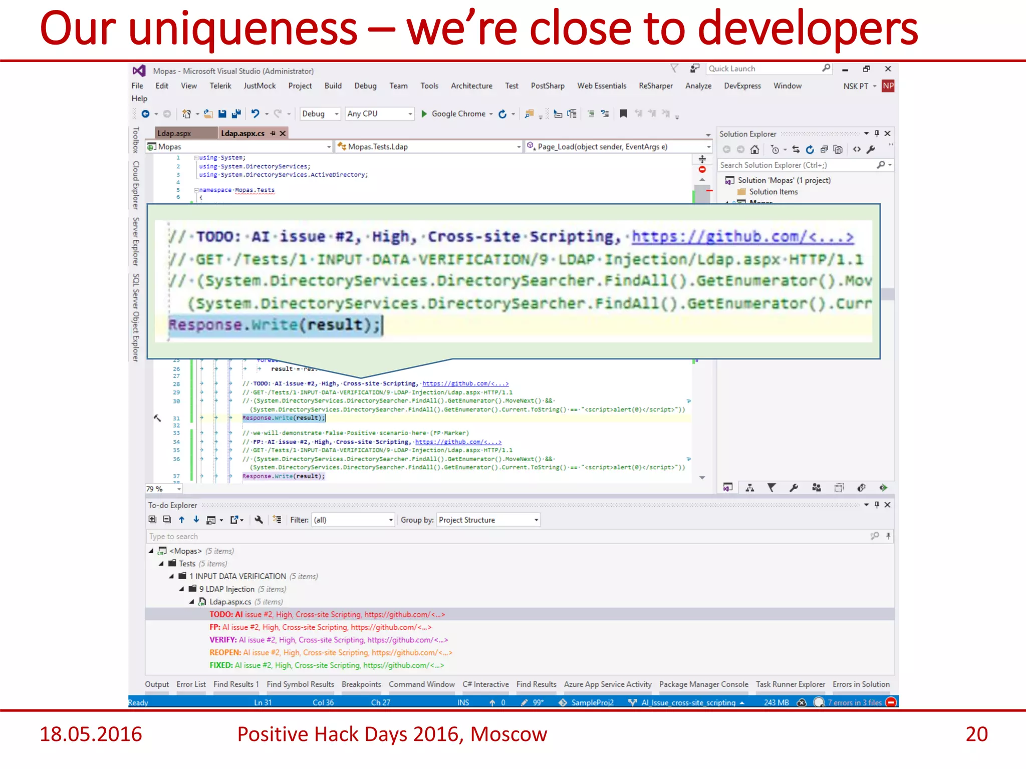Select the FIXED: AI issue #2 item
The width and height of the screenshot is (1026, 769).
[327, 665]
